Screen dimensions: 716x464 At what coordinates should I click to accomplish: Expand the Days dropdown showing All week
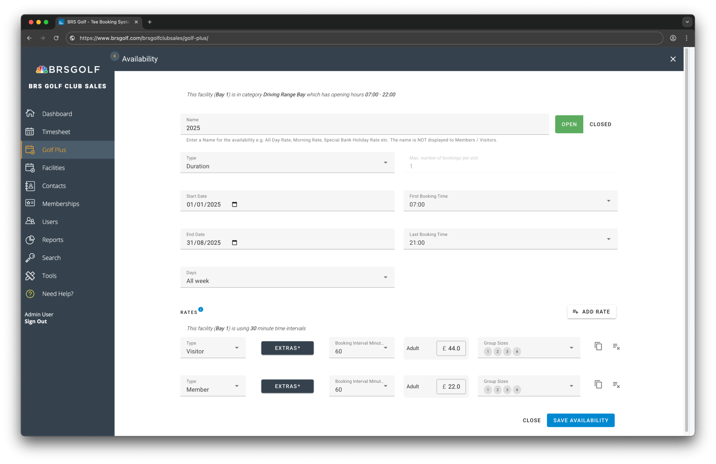(x=287, y=277)
